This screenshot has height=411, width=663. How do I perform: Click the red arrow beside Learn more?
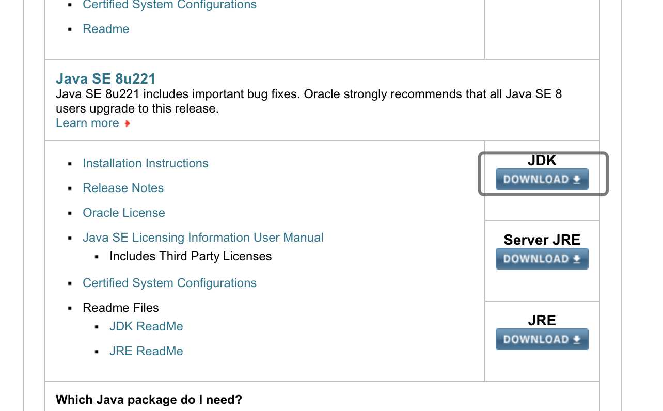[127, 123]
